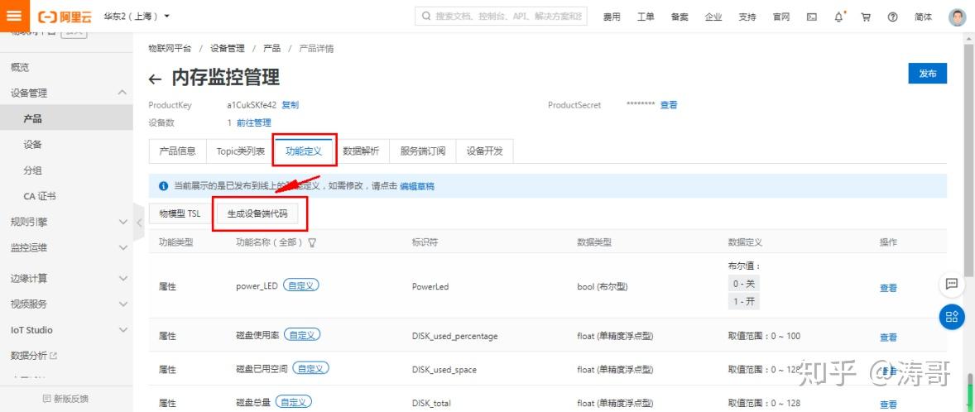Open the 备案 menu
The height and width of the screenshot is (412, 975).
click(680, 17)
